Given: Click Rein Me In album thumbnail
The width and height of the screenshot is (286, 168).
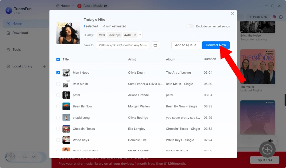Looking at the screenshot, I should pos(66,84).
